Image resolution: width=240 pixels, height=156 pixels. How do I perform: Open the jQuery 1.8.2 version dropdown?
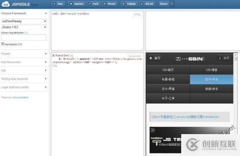click(x=24, y=27)
